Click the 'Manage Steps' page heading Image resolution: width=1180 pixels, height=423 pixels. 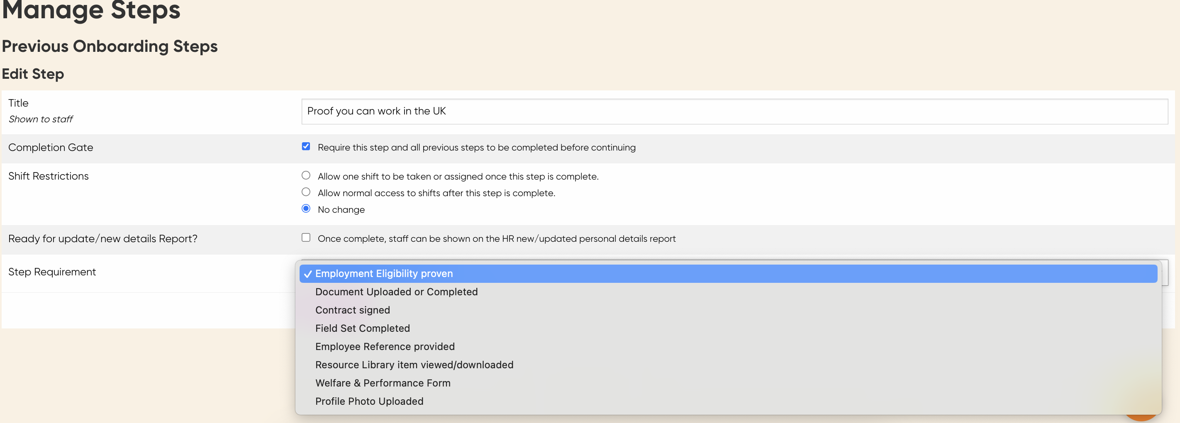click(x=91, y=10)
